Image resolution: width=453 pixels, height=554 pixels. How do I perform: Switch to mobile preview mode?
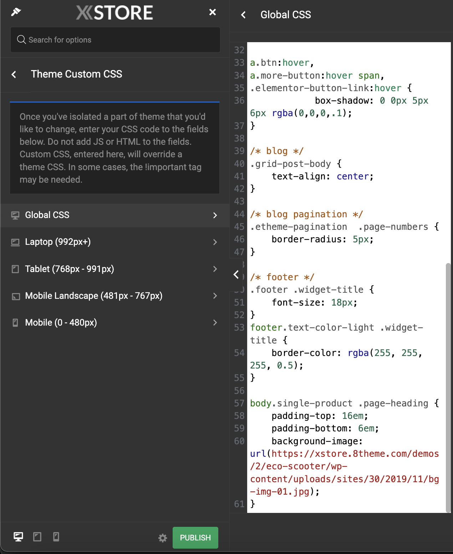coord(56,536)
